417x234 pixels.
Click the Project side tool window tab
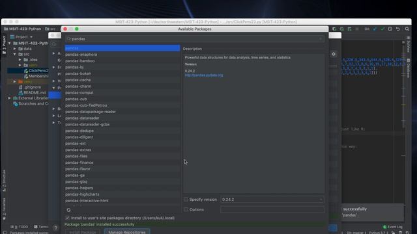(4, 45)
